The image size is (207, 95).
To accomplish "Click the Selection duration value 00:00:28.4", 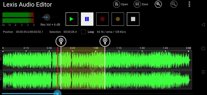I will pyautogui.click(x=70, y=32).
